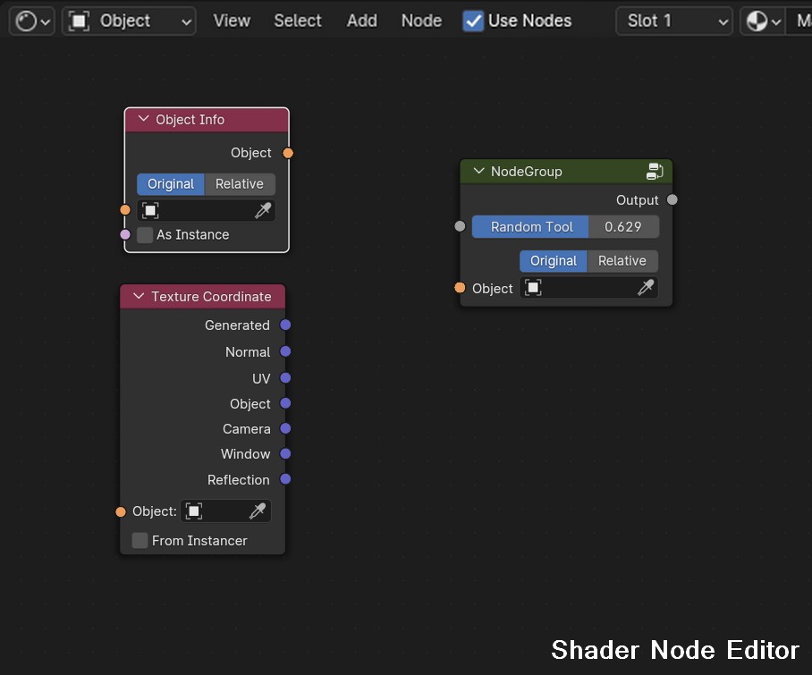812x675 pixels.
Task: Open the Select menu
Action: coord(297,21)
